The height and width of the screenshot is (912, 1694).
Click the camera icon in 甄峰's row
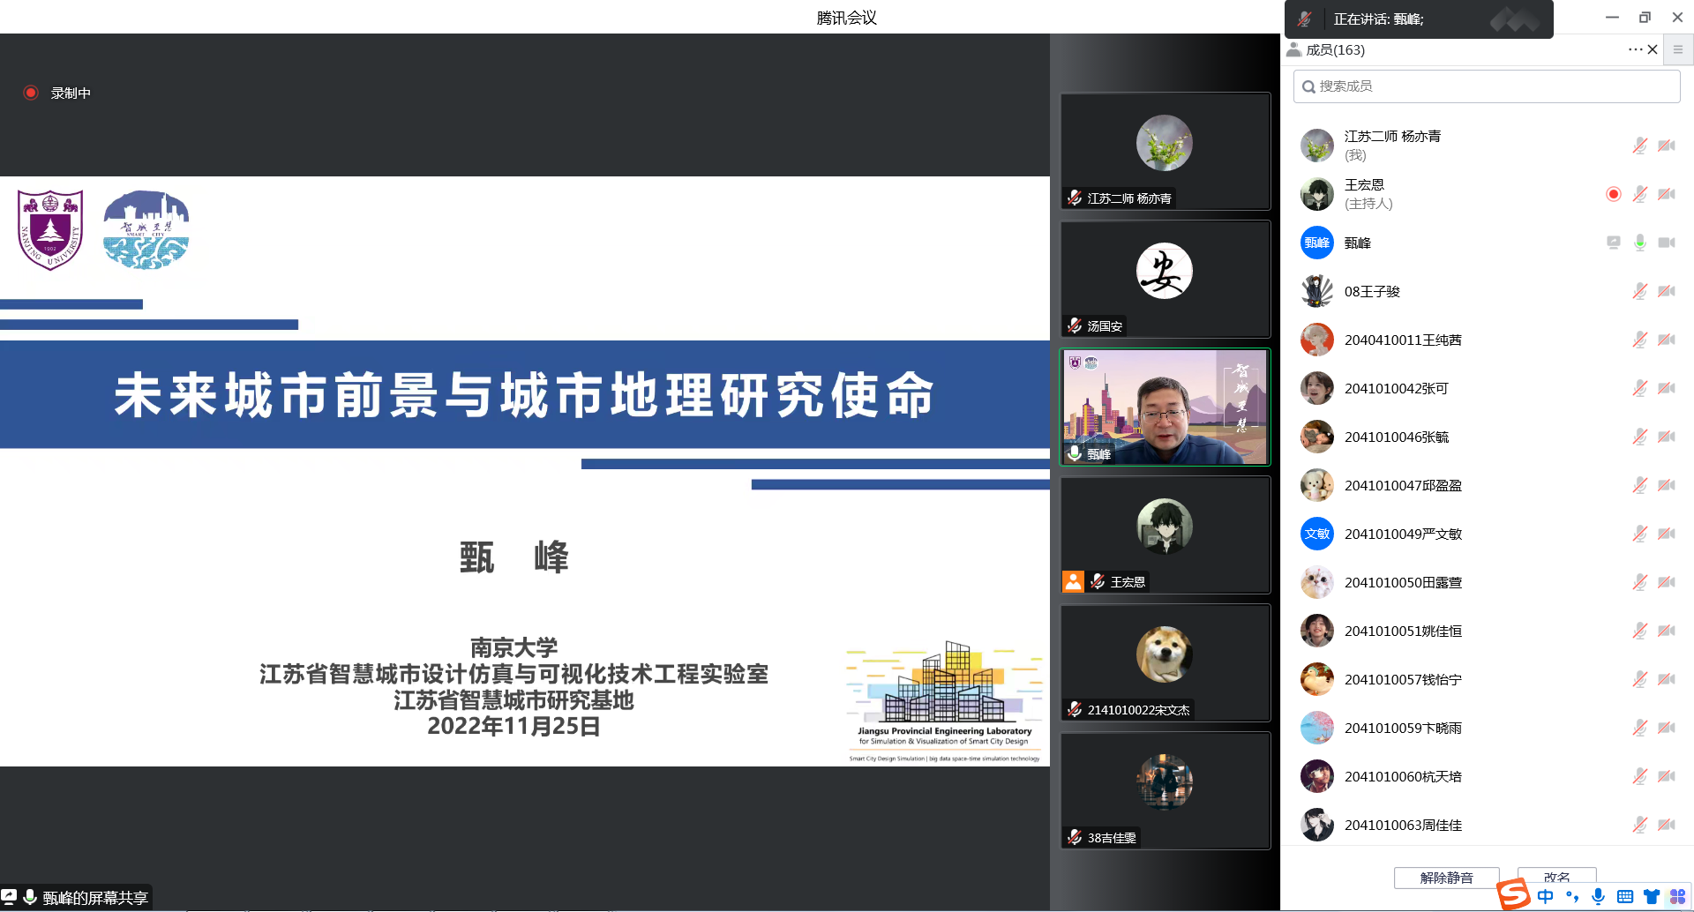click(x=1666, y=243)
